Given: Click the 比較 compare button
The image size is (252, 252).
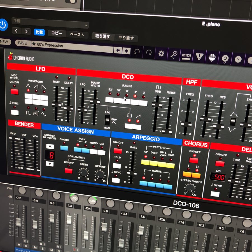Looking at the screenshot, I should 39,32.
